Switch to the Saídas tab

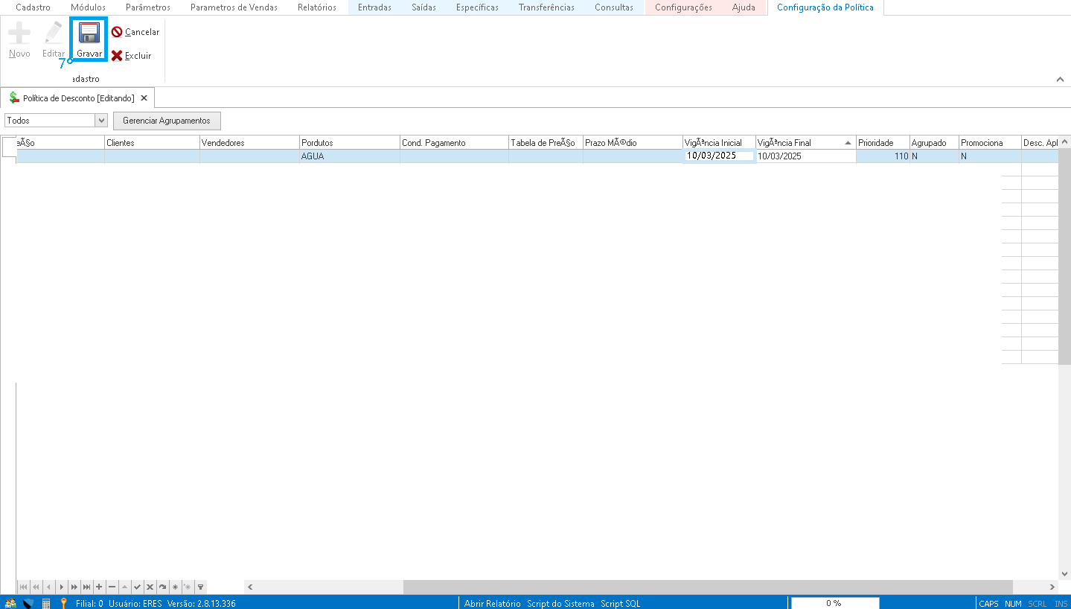[x=423, y=7]
